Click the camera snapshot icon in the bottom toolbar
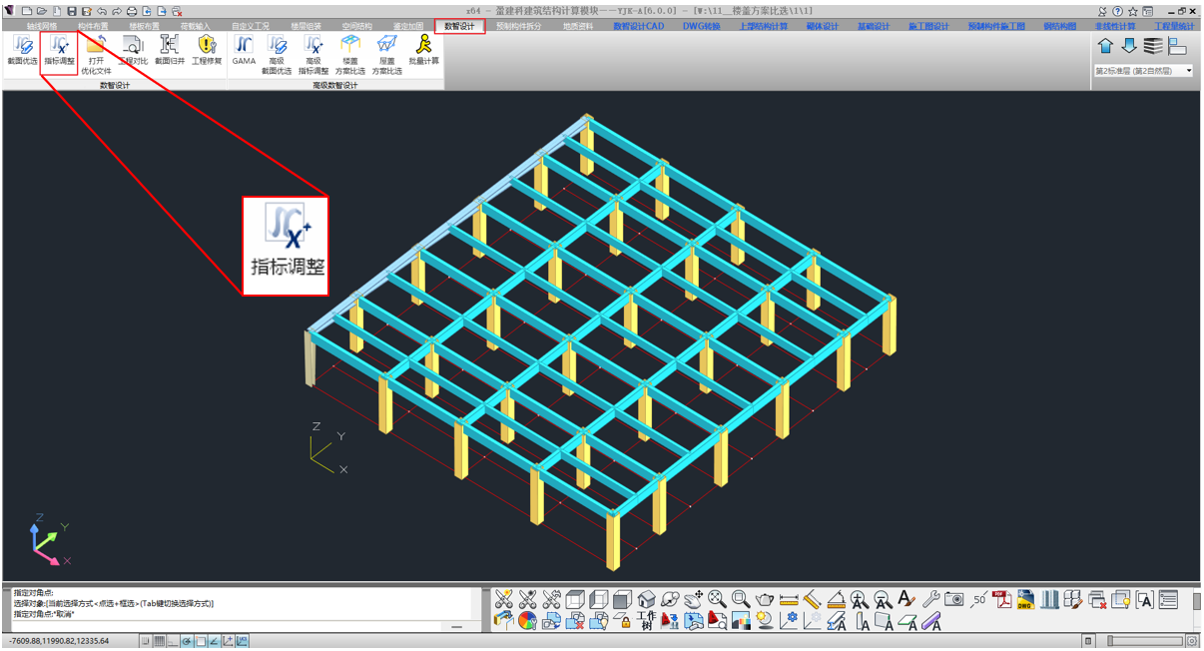Screen dimensions: 1204x651 [954, 599]
